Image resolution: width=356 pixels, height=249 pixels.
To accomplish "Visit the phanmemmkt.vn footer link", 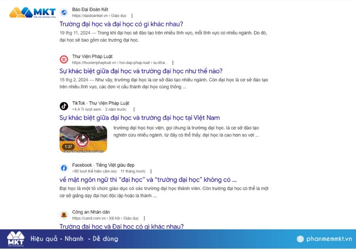I will point(329,239).
